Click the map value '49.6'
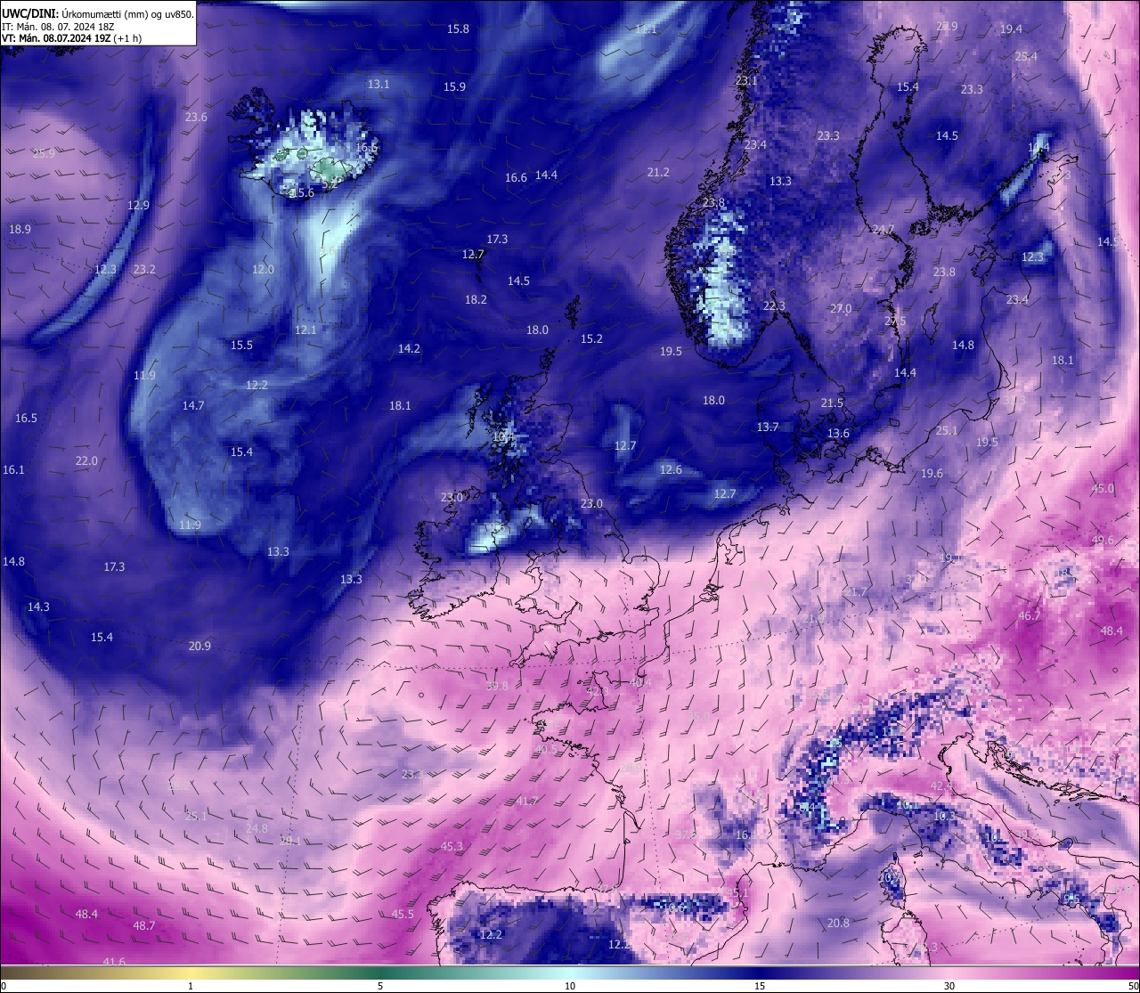 click(x=1103, y=541)
